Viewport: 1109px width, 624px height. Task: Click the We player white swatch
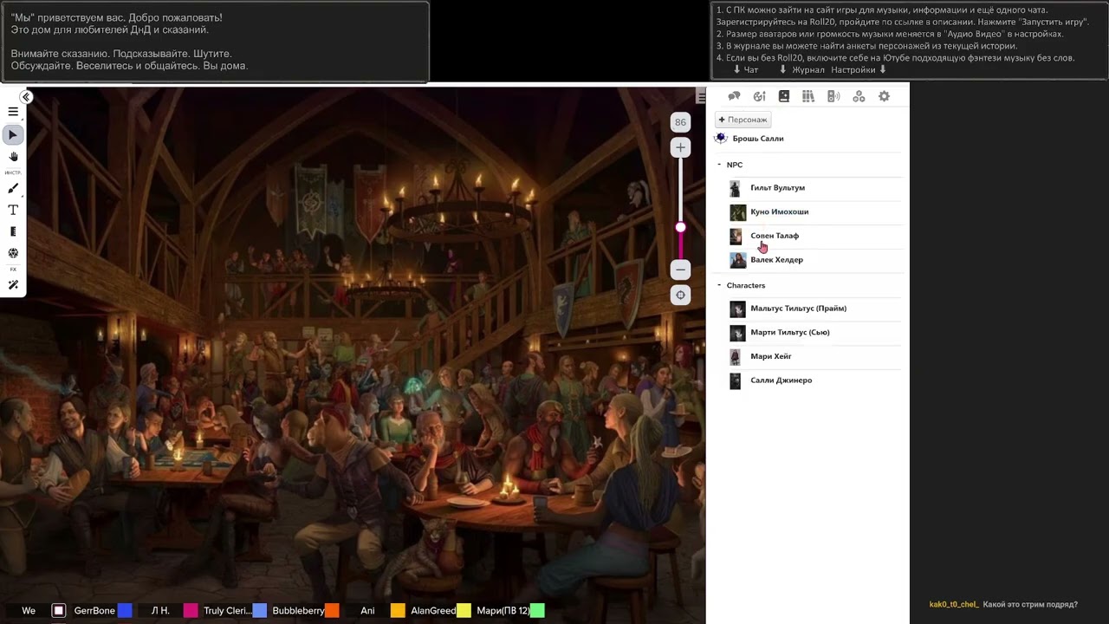pos(59,611)
